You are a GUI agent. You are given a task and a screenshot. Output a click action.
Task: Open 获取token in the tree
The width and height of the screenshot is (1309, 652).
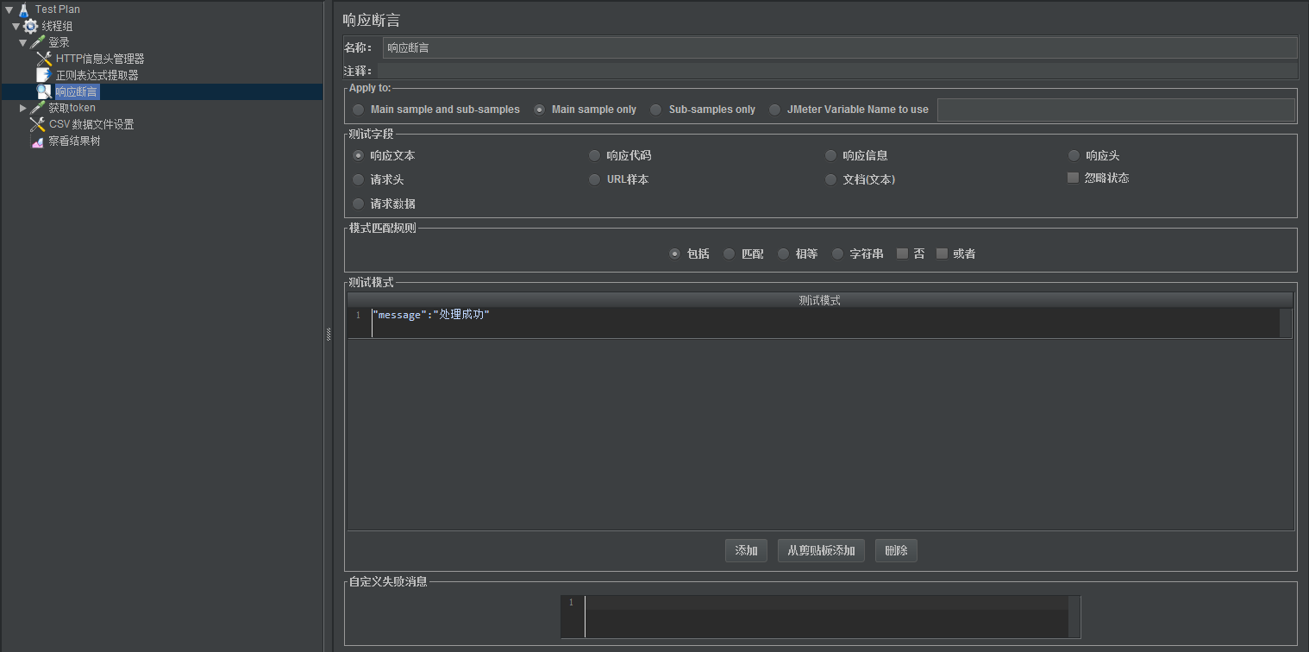coord(72,108)
